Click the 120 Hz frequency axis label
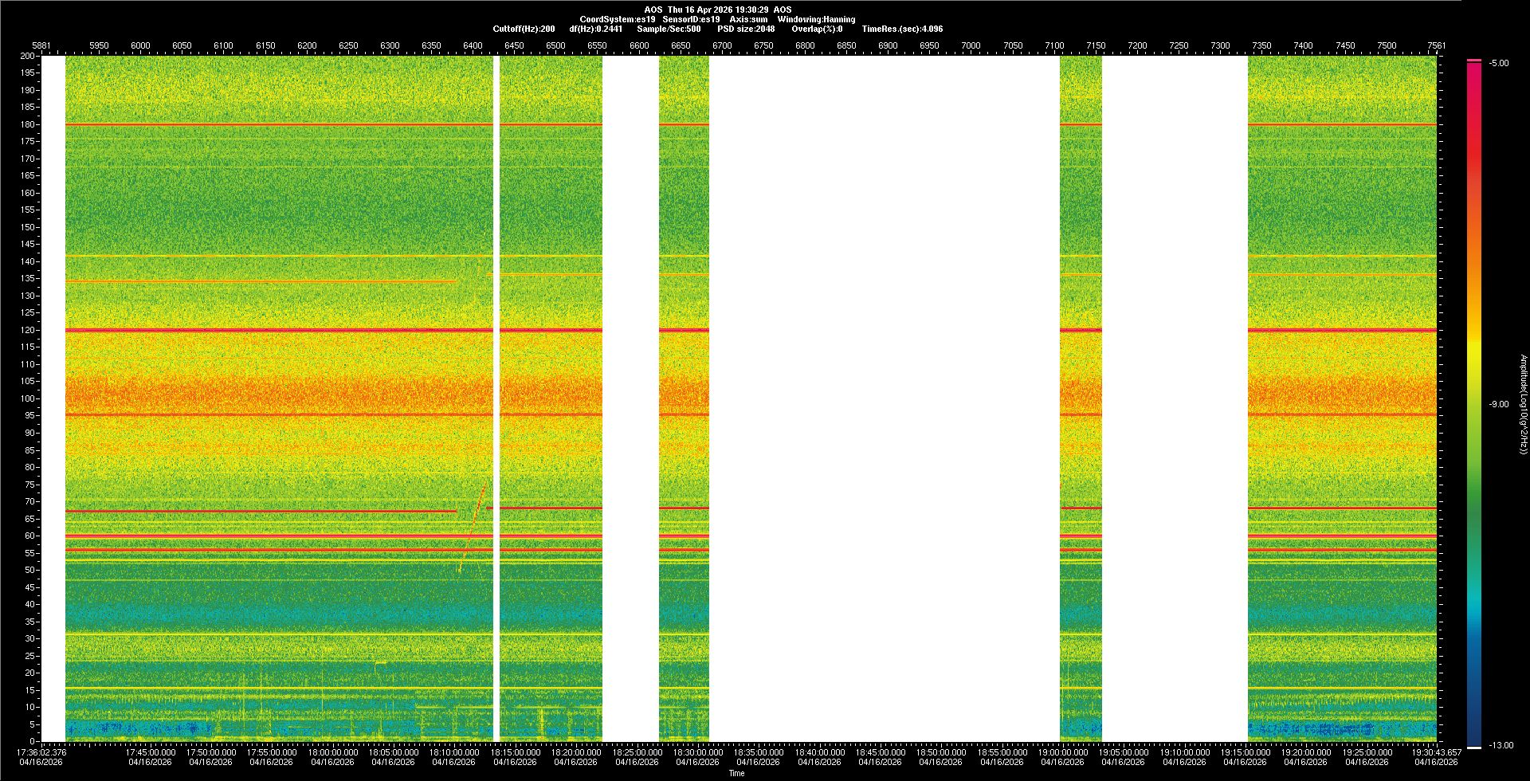Image resolution: width=1530 pixels, height=781 pixels. coord(28,330)
